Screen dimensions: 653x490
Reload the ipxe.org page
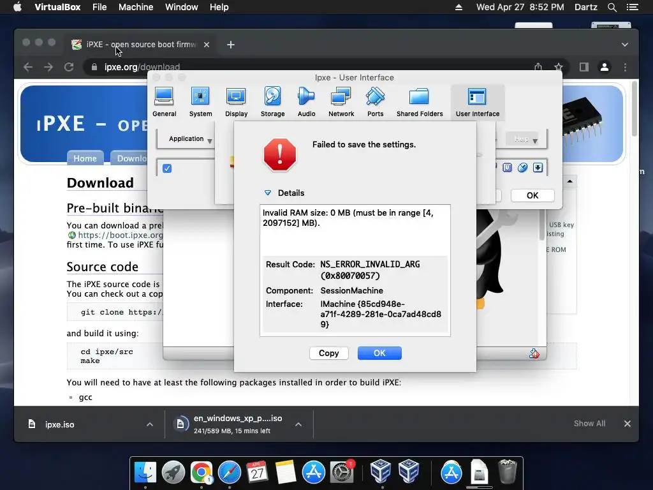(x=69, y=66)
